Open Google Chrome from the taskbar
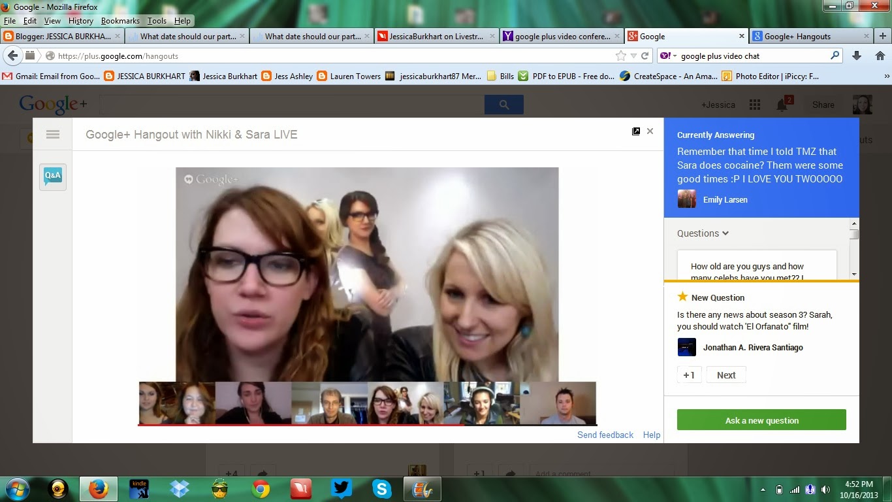This screenshot has width=892, height=502. pyautogui.click(x=261, y=488)
